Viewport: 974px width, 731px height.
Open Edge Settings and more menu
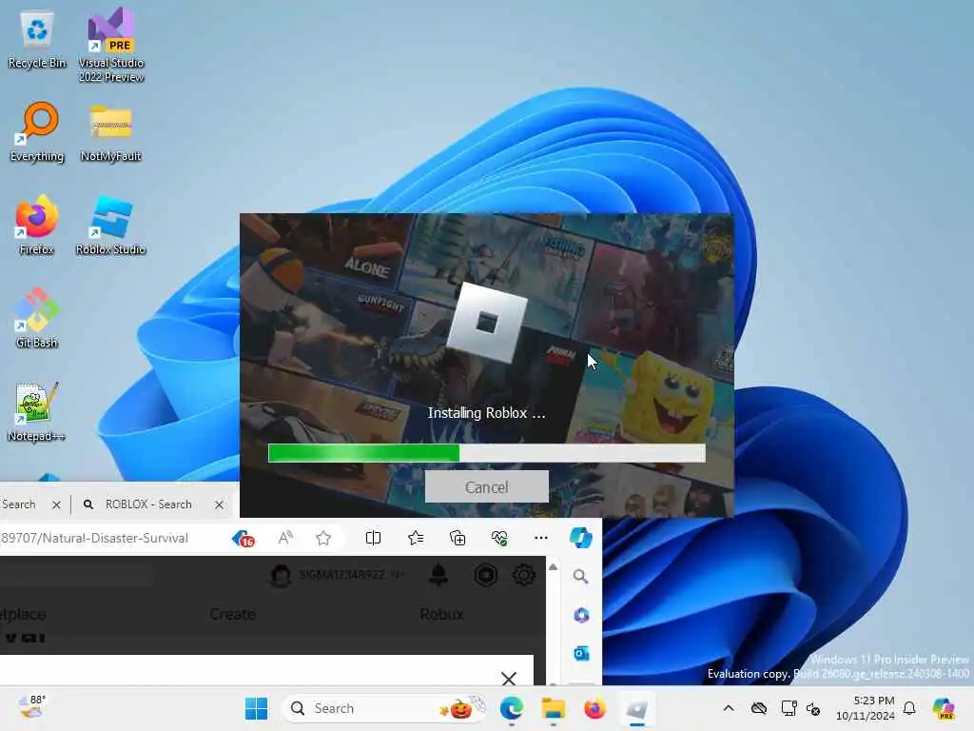(x=541, y=538)
